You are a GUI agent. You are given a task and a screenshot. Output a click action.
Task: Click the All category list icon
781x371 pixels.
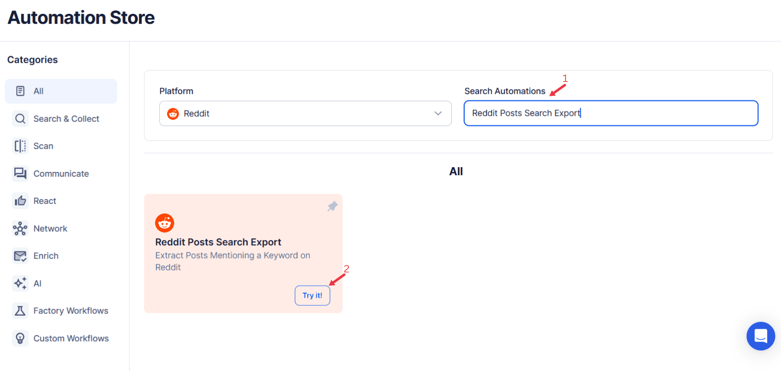tap(20, 90)
